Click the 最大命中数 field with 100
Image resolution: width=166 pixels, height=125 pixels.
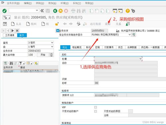click(x=31, y=55)
